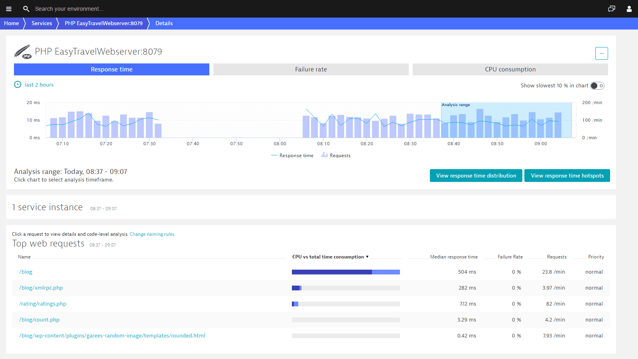Viewport: 638px width, 359px height.
Task: Sort by Priority column header
Action: (596, 257)
